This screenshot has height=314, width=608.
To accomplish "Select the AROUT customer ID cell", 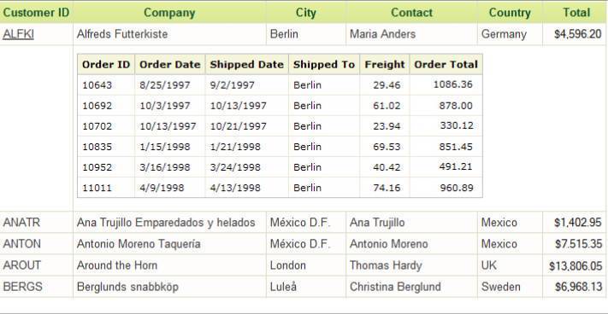I will 22,265.
